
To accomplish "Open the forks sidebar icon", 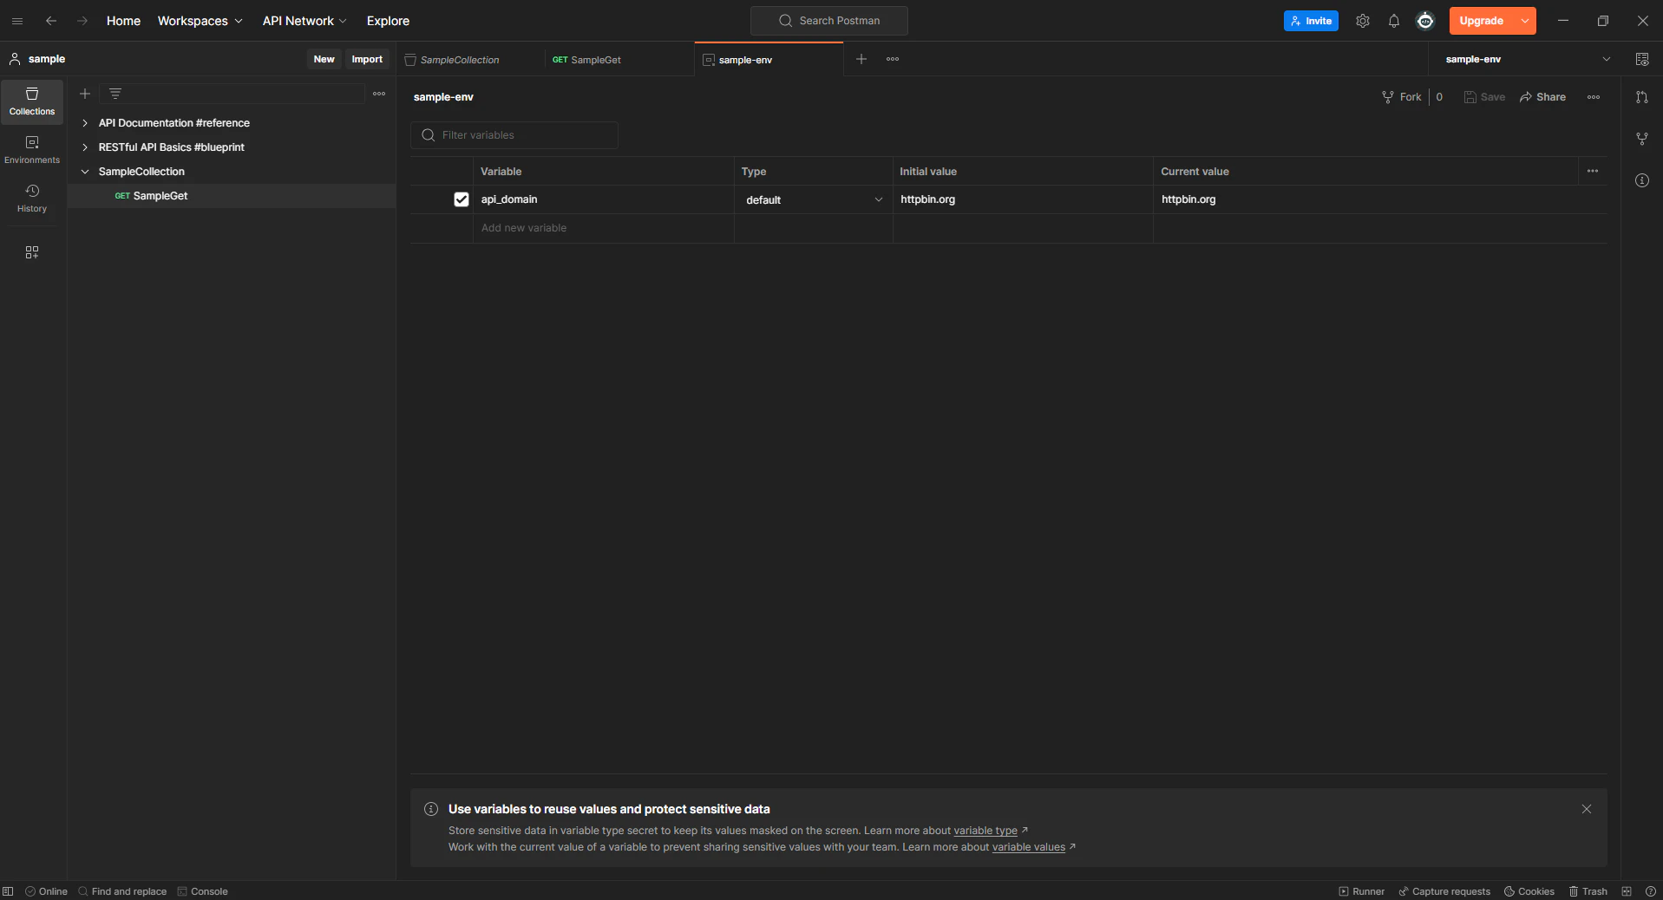I will pos(1642,139).
